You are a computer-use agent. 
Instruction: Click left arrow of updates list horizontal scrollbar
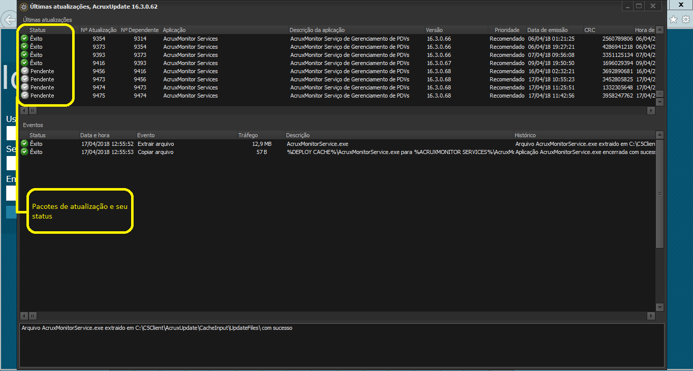click(x=24, y=110)
